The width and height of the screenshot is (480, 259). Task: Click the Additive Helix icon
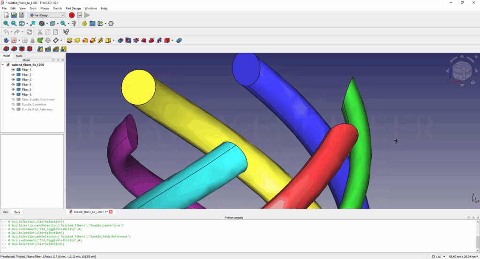(x=100, y=40)
